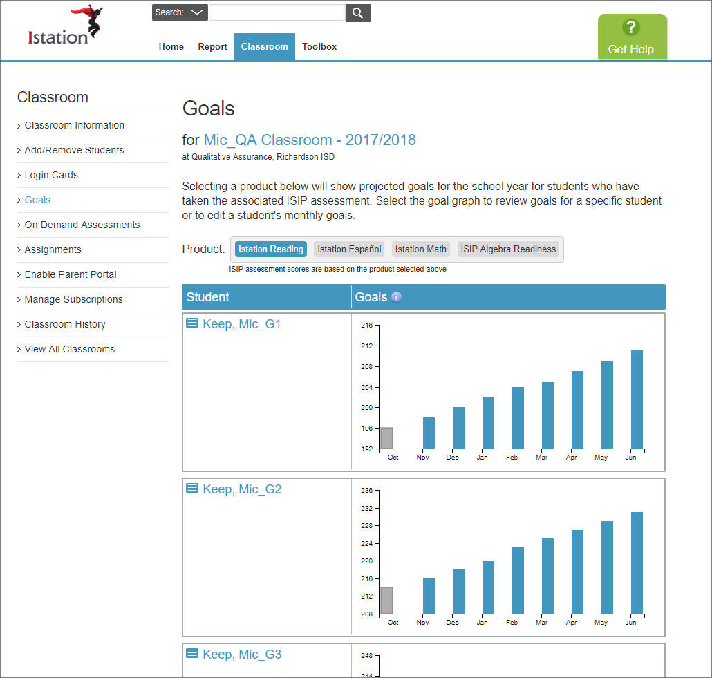Viewport: 712px width, 678px height.
Task: Click the gray Oct bar in Mic_G2 graph
Action: 387,601
